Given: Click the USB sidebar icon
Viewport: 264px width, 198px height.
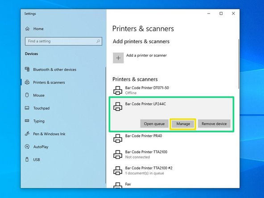Looking at the screenshot, I should pos(27,159).
